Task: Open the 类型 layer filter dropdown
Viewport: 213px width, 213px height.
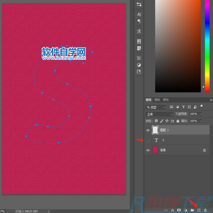Action: click(156, 107)
